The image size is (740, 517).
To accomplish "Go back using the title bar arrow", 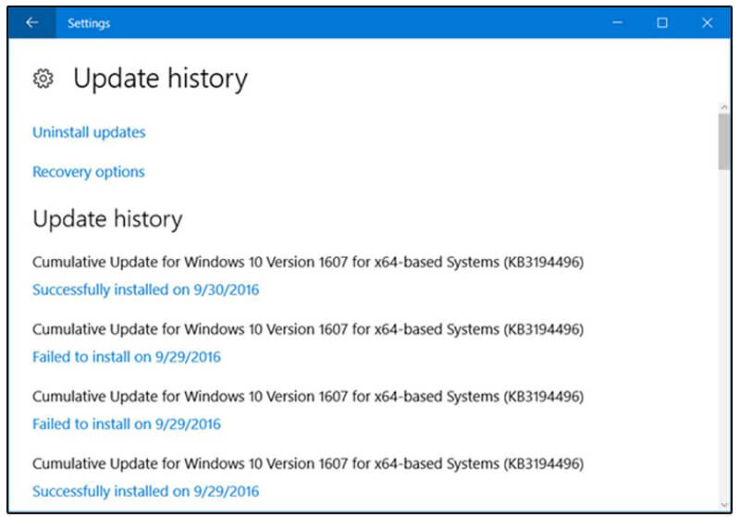I will point(31,22).
